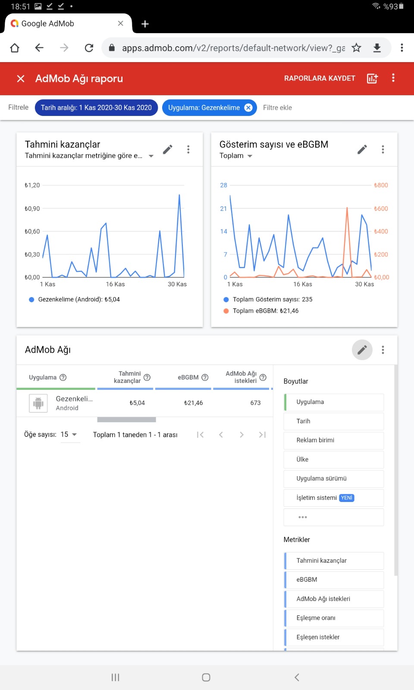This screenshot has height=690, width=414.
Task: Click AdMob Ağı istekleri help icon
Action: pyautogui.click(x=263, y=377)
